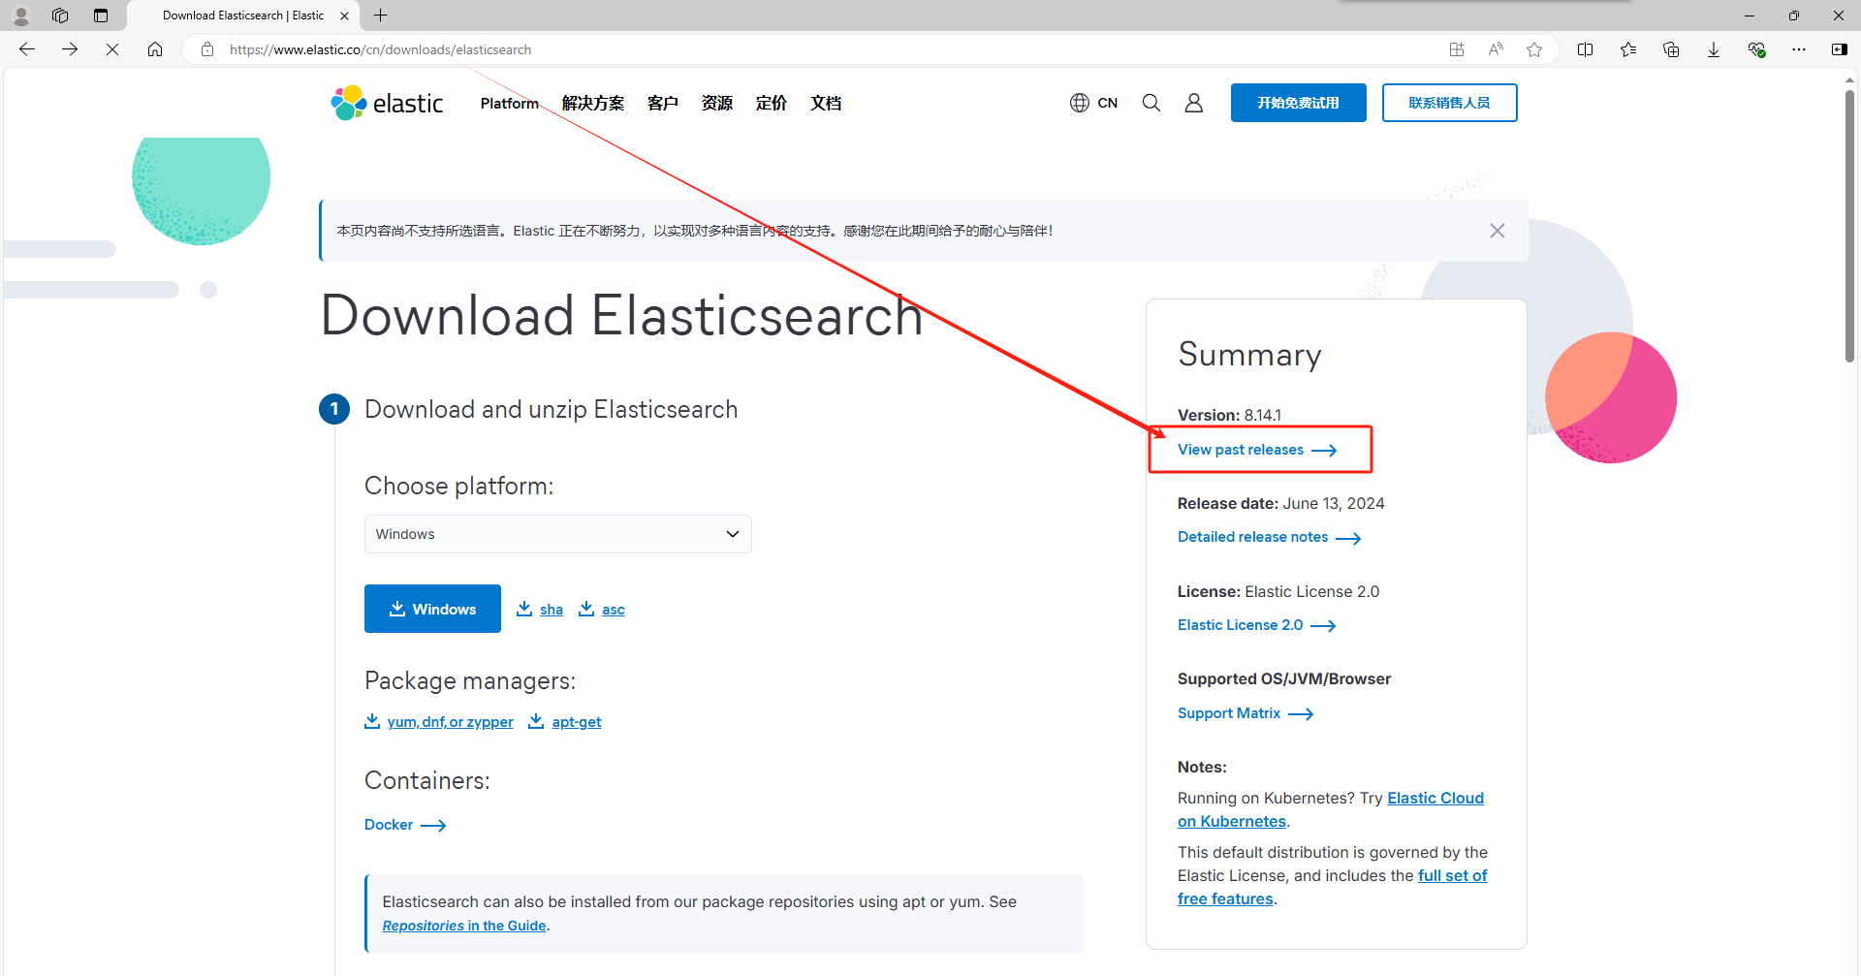Click the View past releases link

[x=1241, y=449]
